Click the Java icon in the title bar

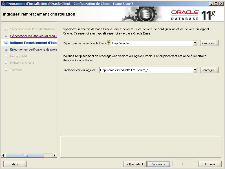pyautogui.click(x=4, y=3)
